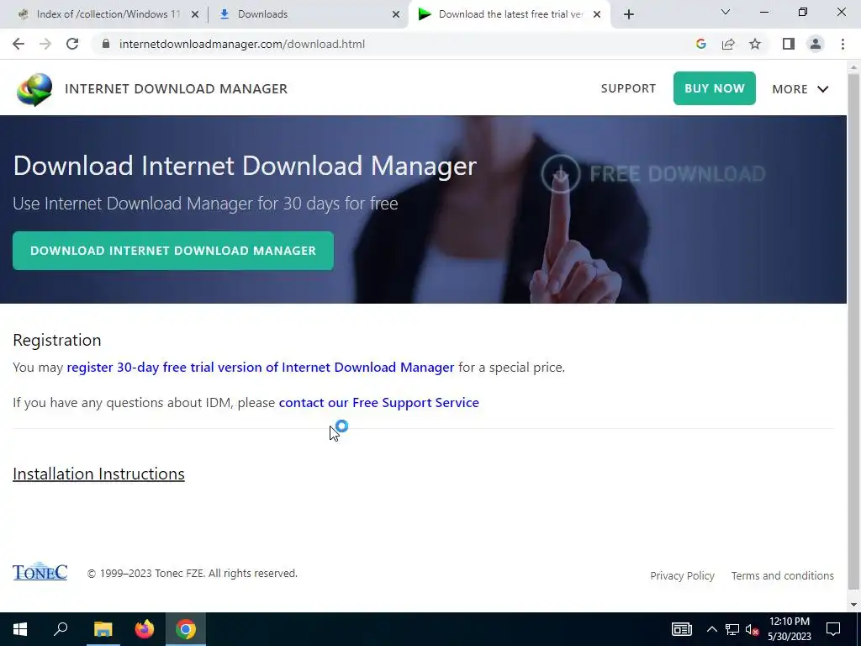The image size is (861, 646).
Task: Click the Chrome back arrow
Action: click(18, 44)
